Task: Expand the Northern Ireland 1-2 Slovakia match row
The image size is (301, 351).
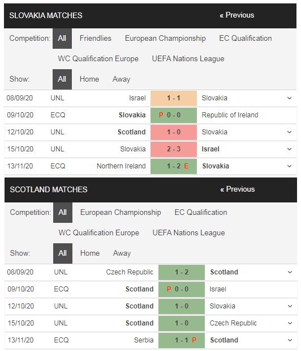Action: pyautogui.click(x=289, y=166)
